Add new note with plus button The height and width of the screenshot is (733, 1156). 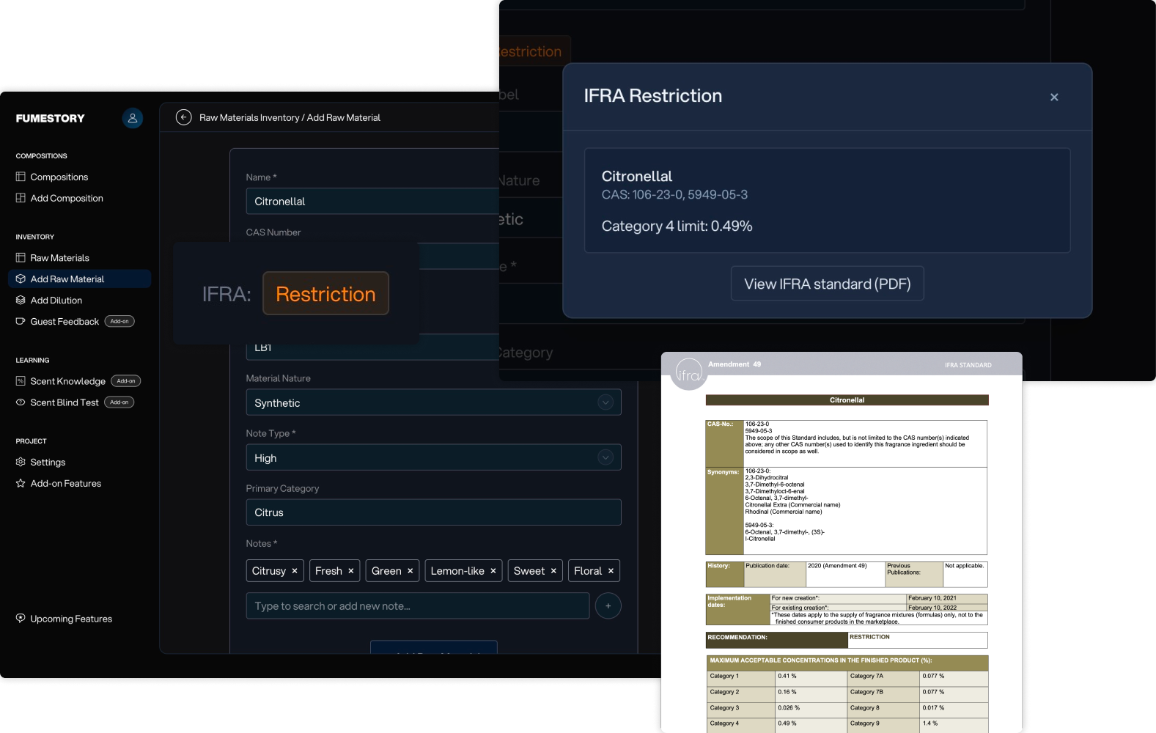(608, 606)
